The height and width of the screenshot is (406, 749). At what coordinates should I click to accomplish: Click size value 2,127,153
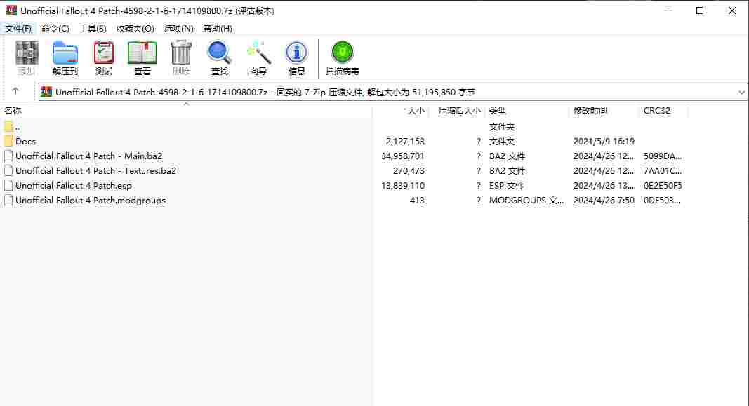[x=405, y=141]
